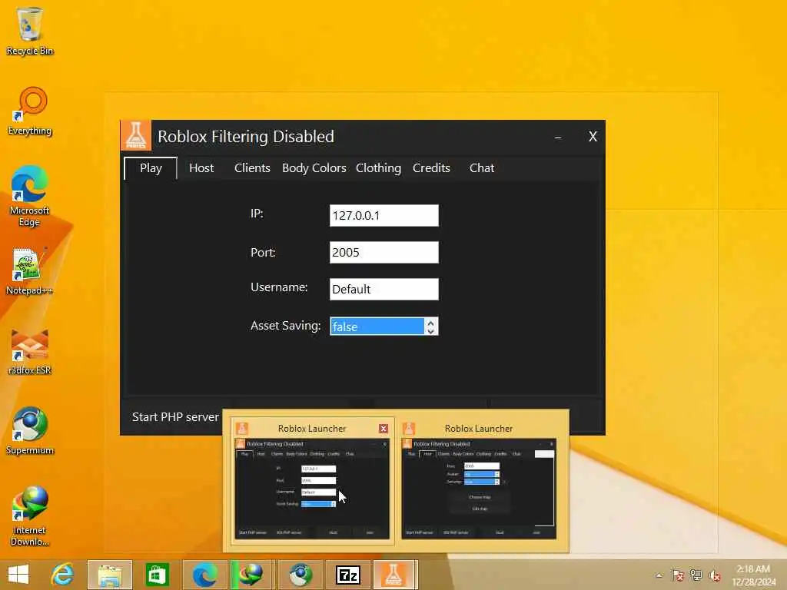Open the Notepad++ desktop shortcut
This screenshot has width=787, height=590.
tap(30, 271)
